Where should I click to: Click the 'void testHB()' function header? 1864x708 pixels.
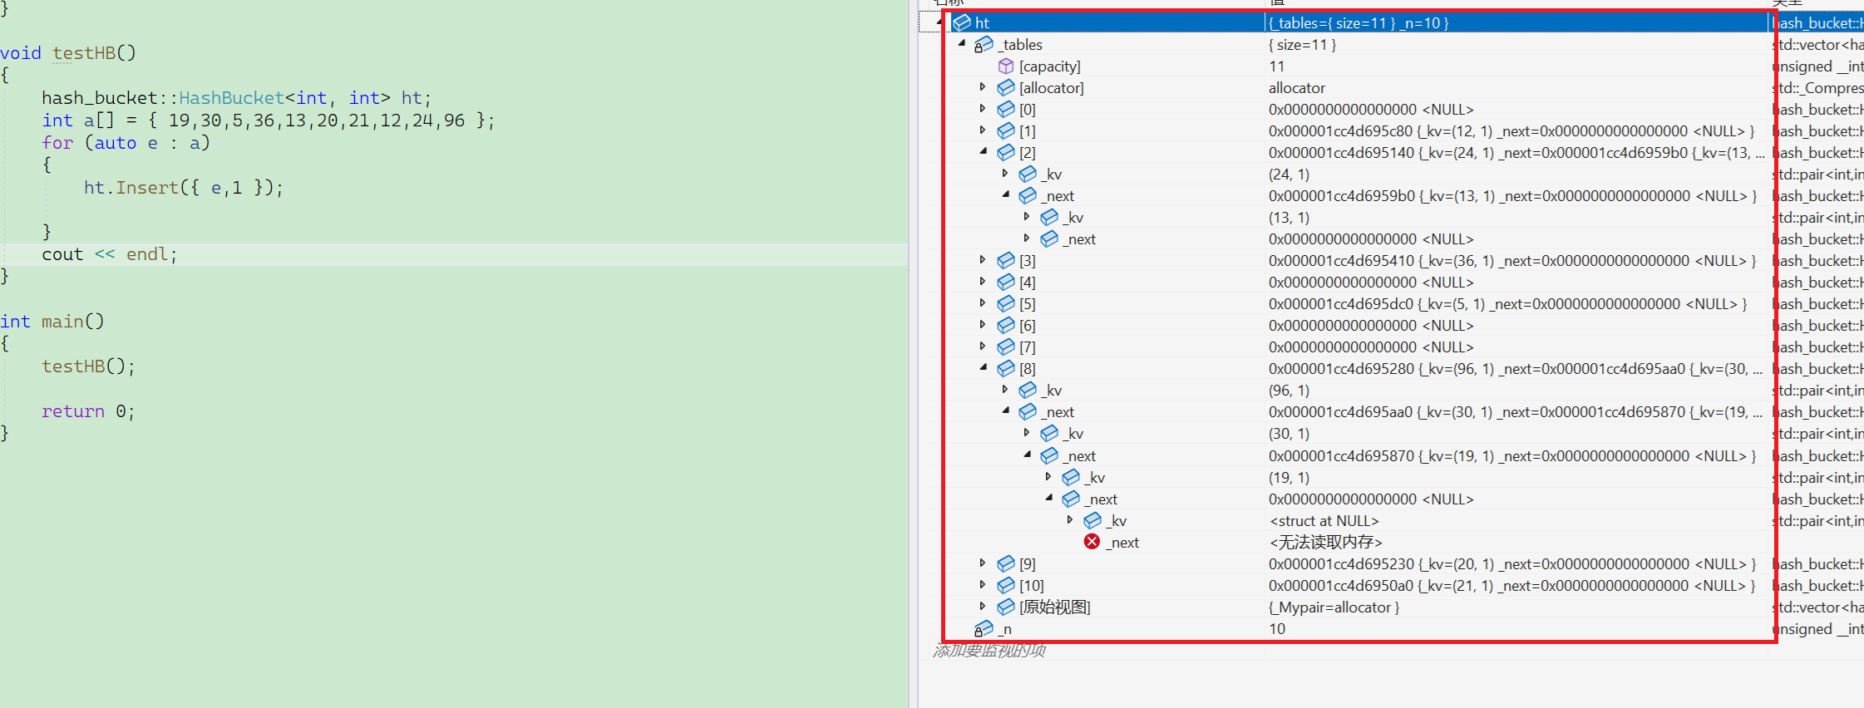pyautogui.click(x=68, y=53)
